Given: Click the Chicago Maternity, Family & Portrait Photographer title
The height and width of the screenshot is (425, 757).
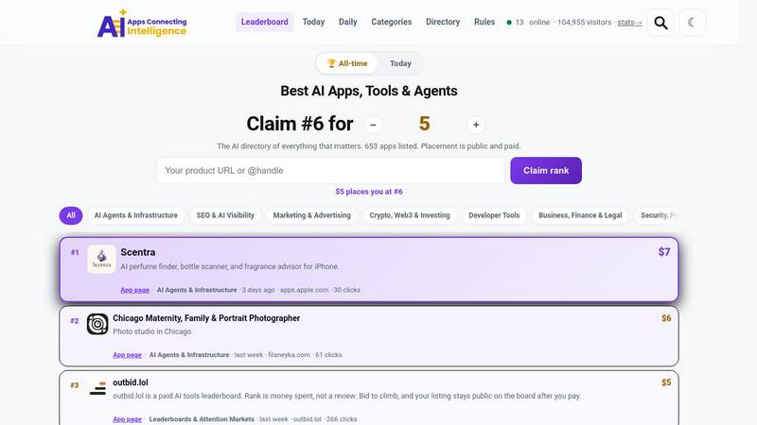Looking at the screenshot, I should pos(206,318).
